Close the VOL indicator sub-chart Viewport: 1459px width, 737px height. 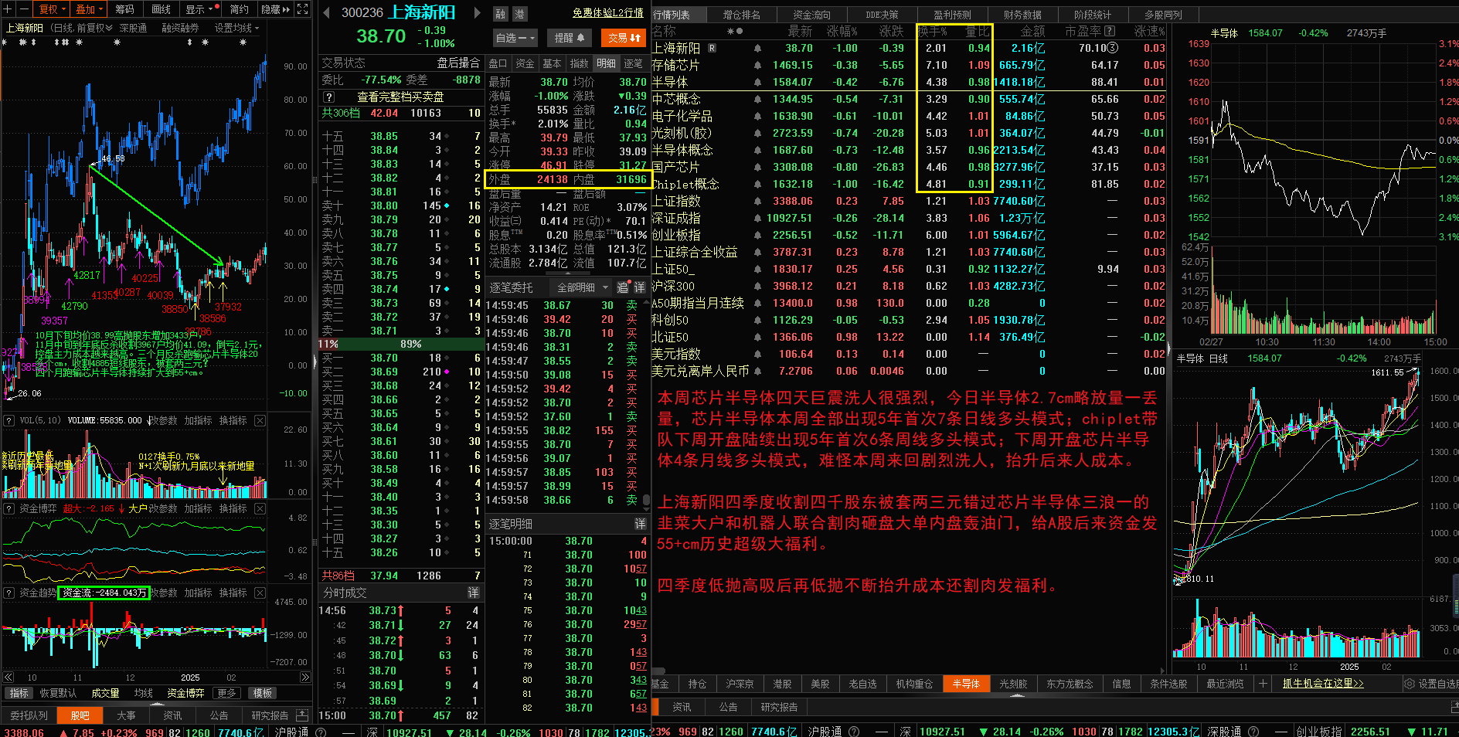point(260,420)
